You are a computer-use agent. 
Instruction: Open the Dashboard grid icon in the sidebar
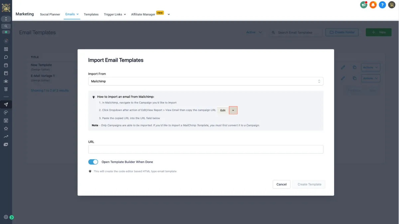point(6,49)
